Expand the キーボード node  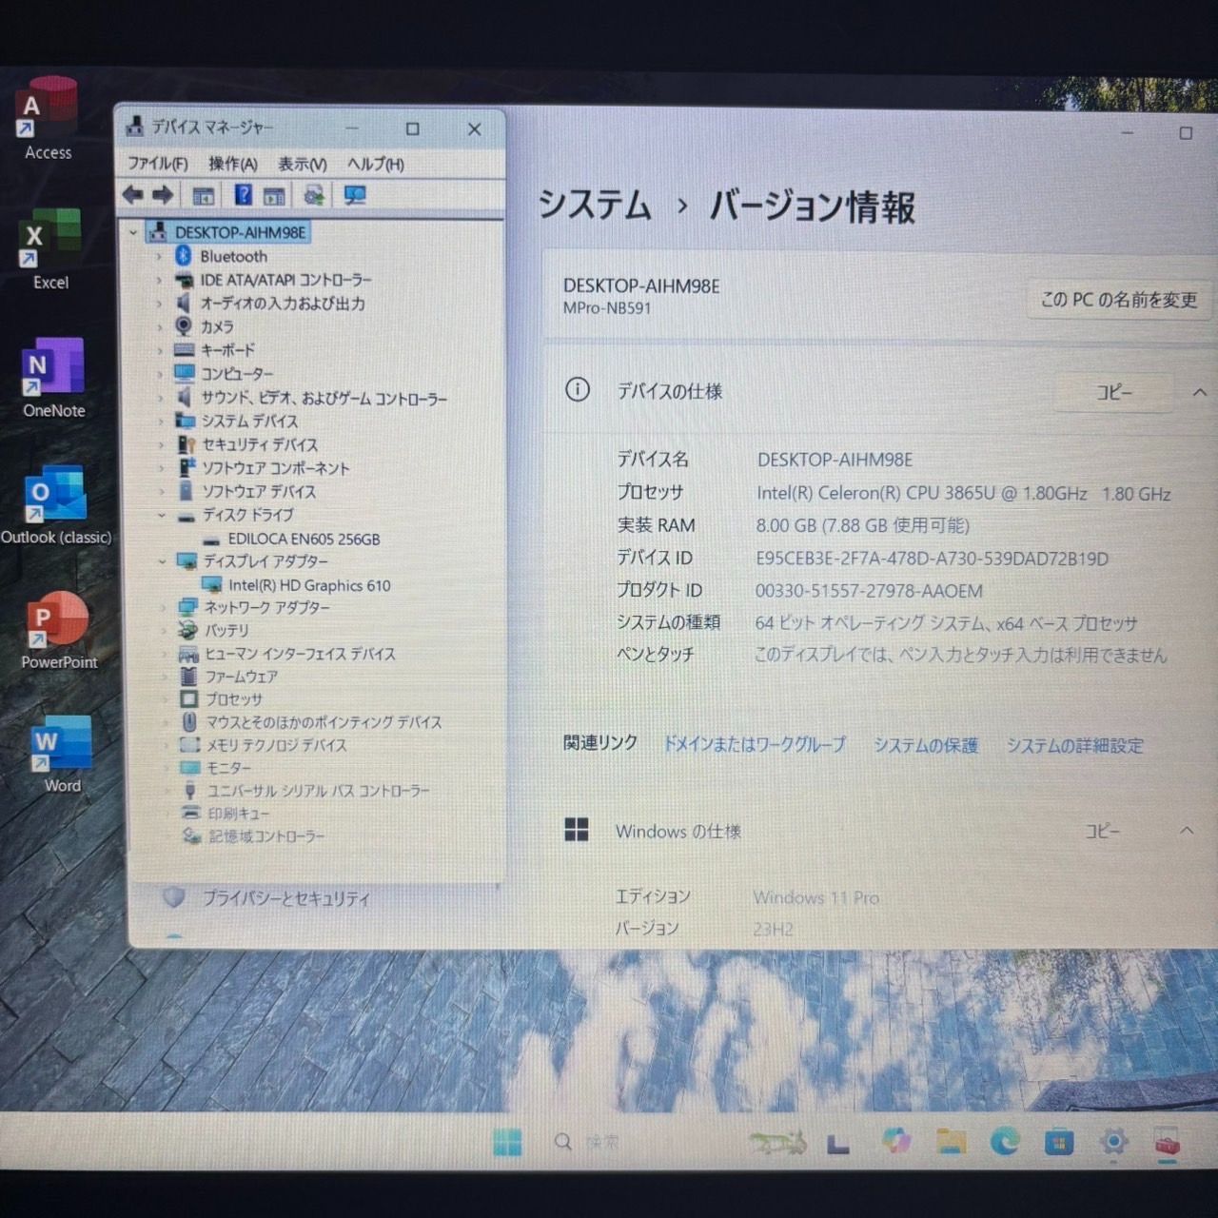pos(160,350)
